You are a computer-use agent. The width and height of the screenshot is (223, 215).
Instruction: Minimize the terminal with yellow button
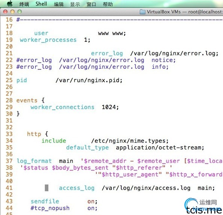pyautogui.click(x=12, y=12)
